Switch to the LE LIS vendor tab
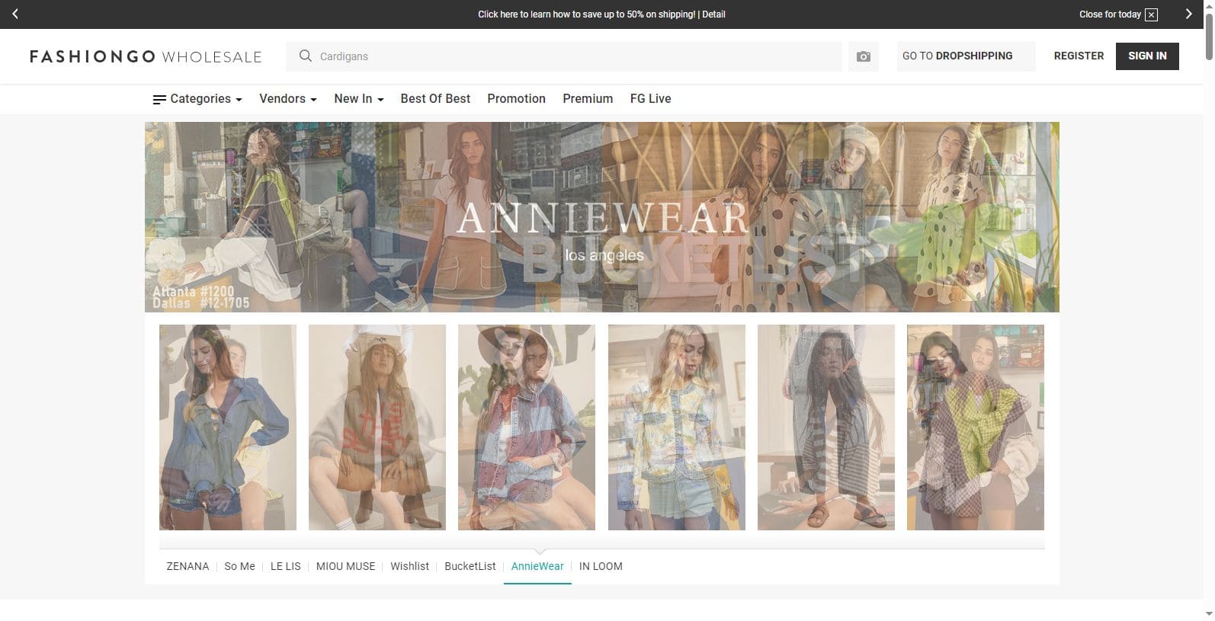Viewport: 1215px width, 621px height. (286, 566)
